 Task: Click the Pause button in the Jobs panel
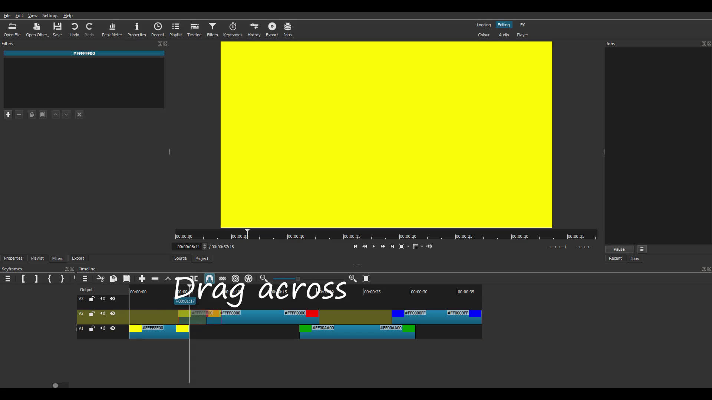point(619,249)
